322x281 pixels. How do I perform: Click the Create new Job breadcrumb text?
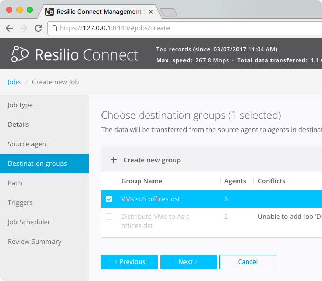tap(56, 82)
